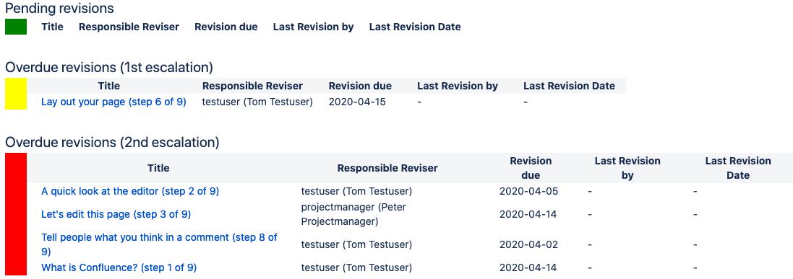Select the 2020-04-02 revision due date
The width and height of the screenshot is (793, 279).
(x=528, y=244)
